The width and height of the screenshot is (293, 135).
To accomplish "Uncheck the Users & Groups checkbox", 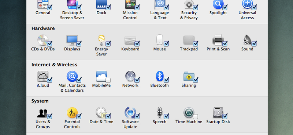I will click(x=50, y=116).
